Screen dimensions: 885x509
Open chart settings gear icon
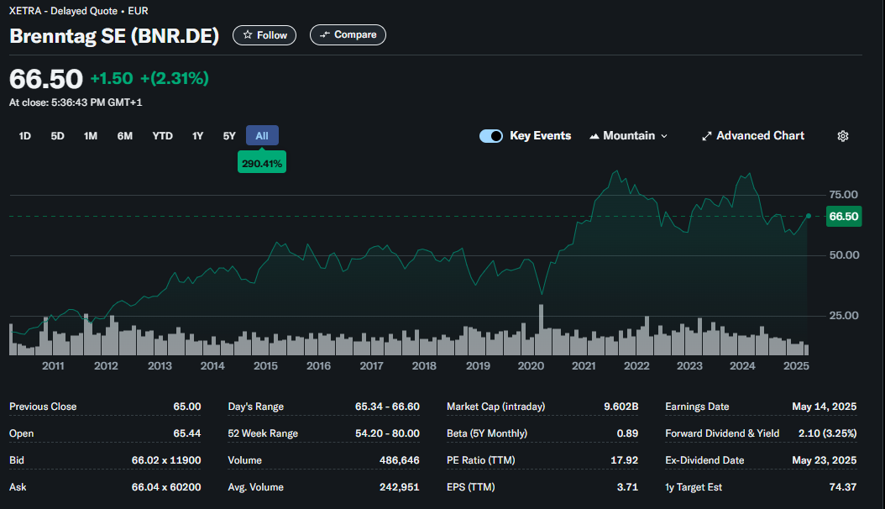click(x=843, y=136)
